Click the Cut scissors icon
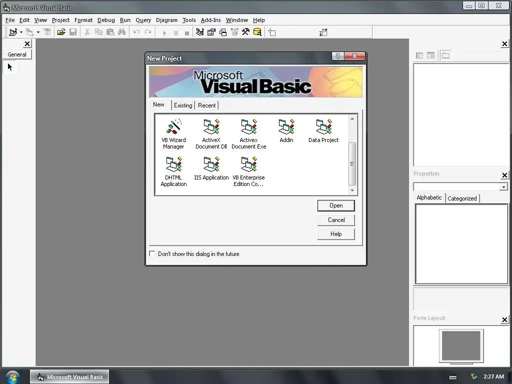This screenshot has width=512, height=384. [x=87, y=32]
